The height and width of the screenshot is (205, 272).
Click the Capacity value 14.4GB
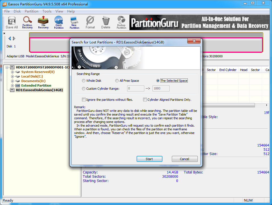pos(172,172)
